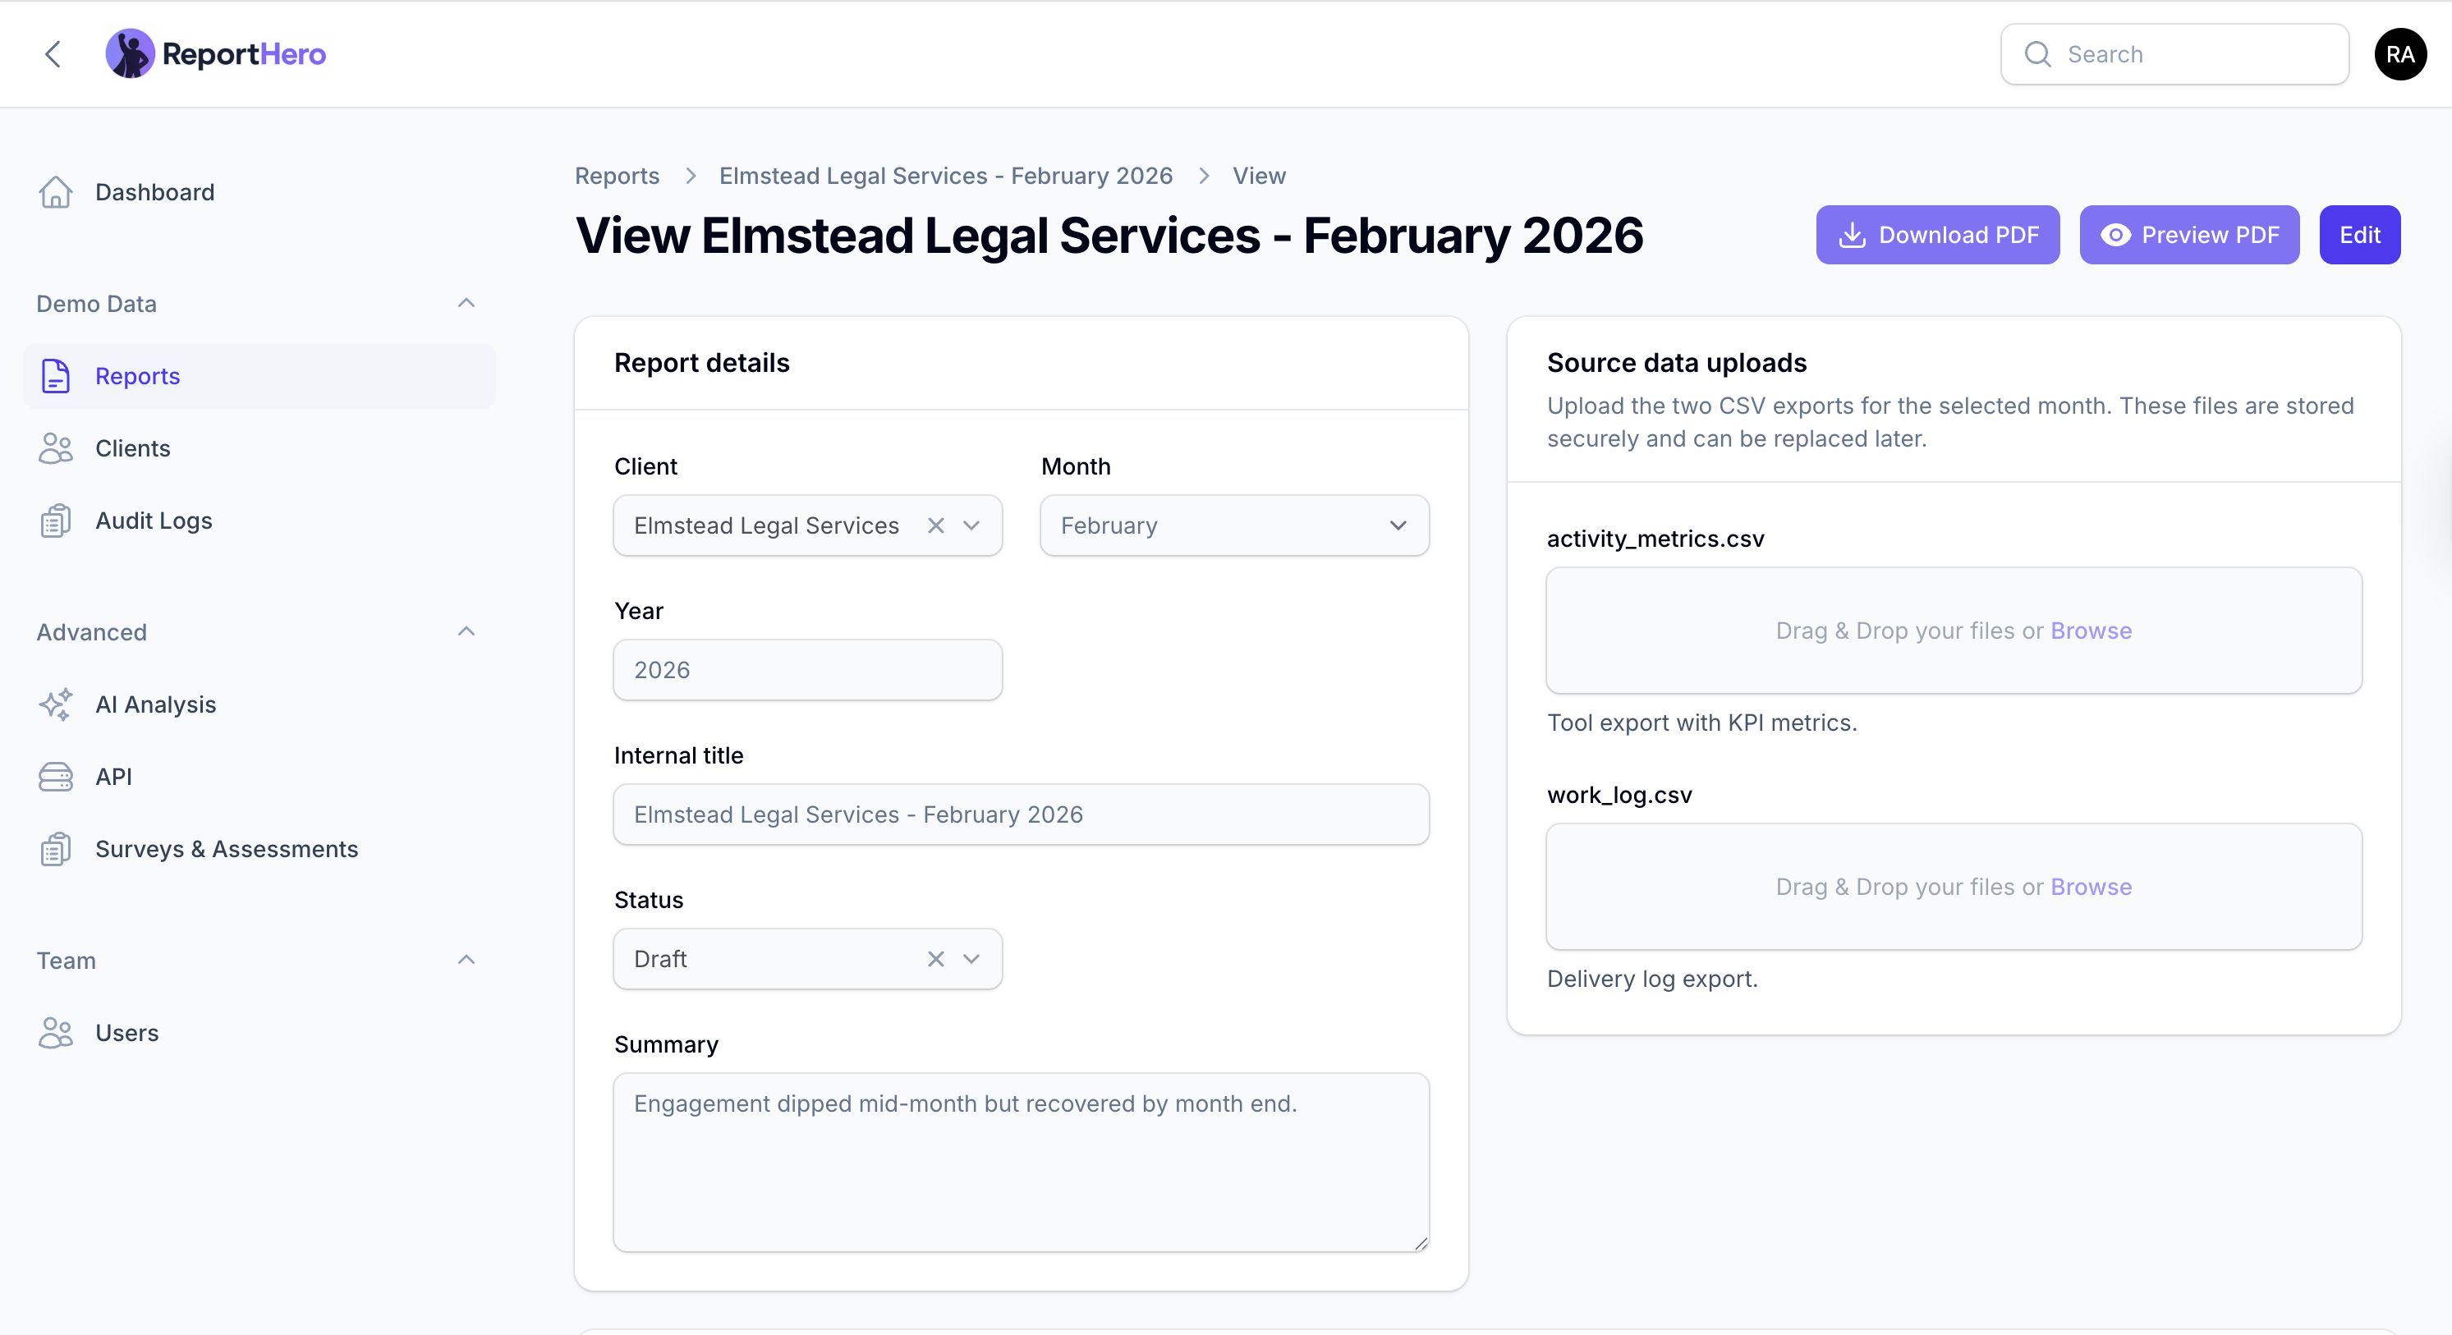Click the Search input field

pyautogui.click(x=2189, y=54)
